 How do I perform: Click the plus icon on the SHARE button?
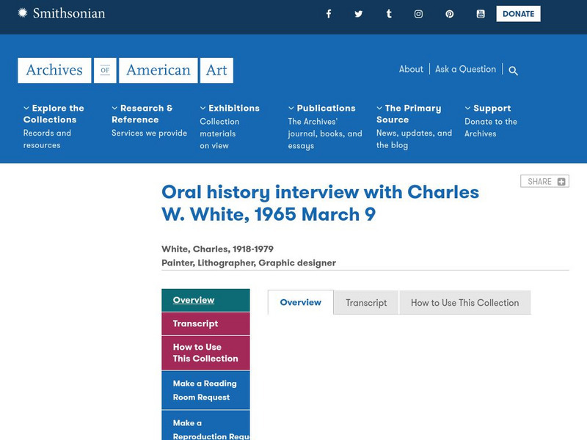point(561,181)
